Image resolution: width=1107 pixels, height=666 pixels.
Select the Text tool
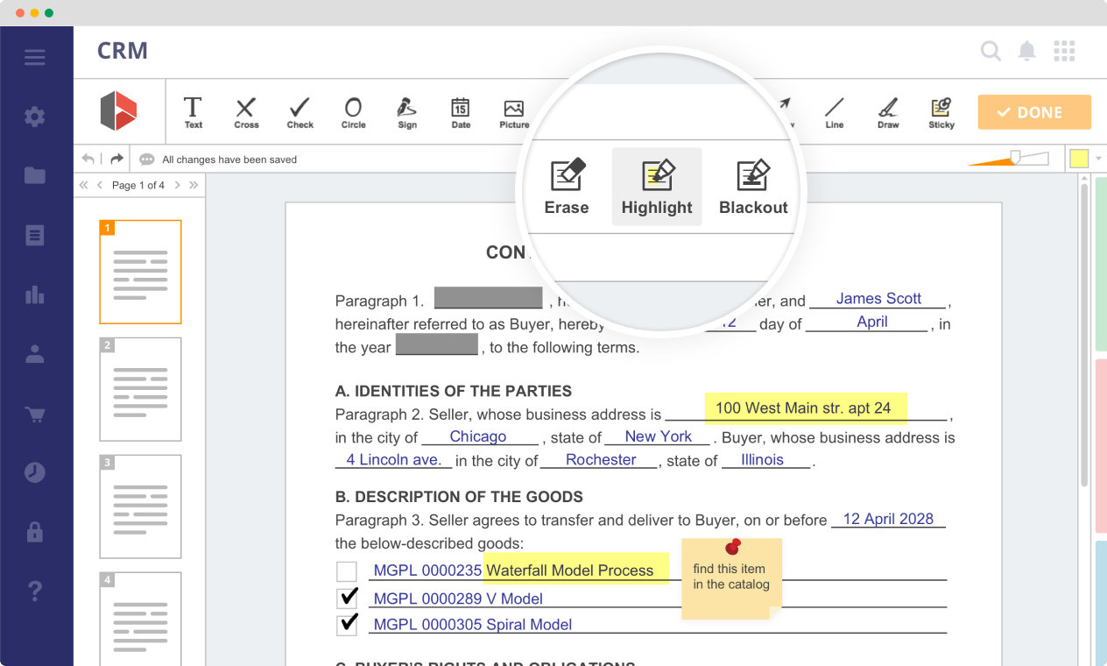coord(193,112)
